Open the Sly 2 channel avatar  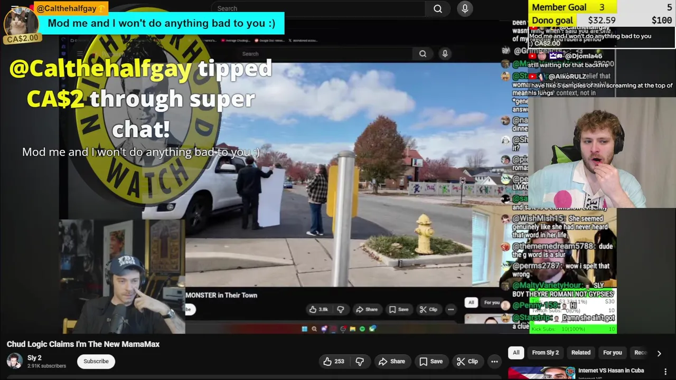coord(14,362)
